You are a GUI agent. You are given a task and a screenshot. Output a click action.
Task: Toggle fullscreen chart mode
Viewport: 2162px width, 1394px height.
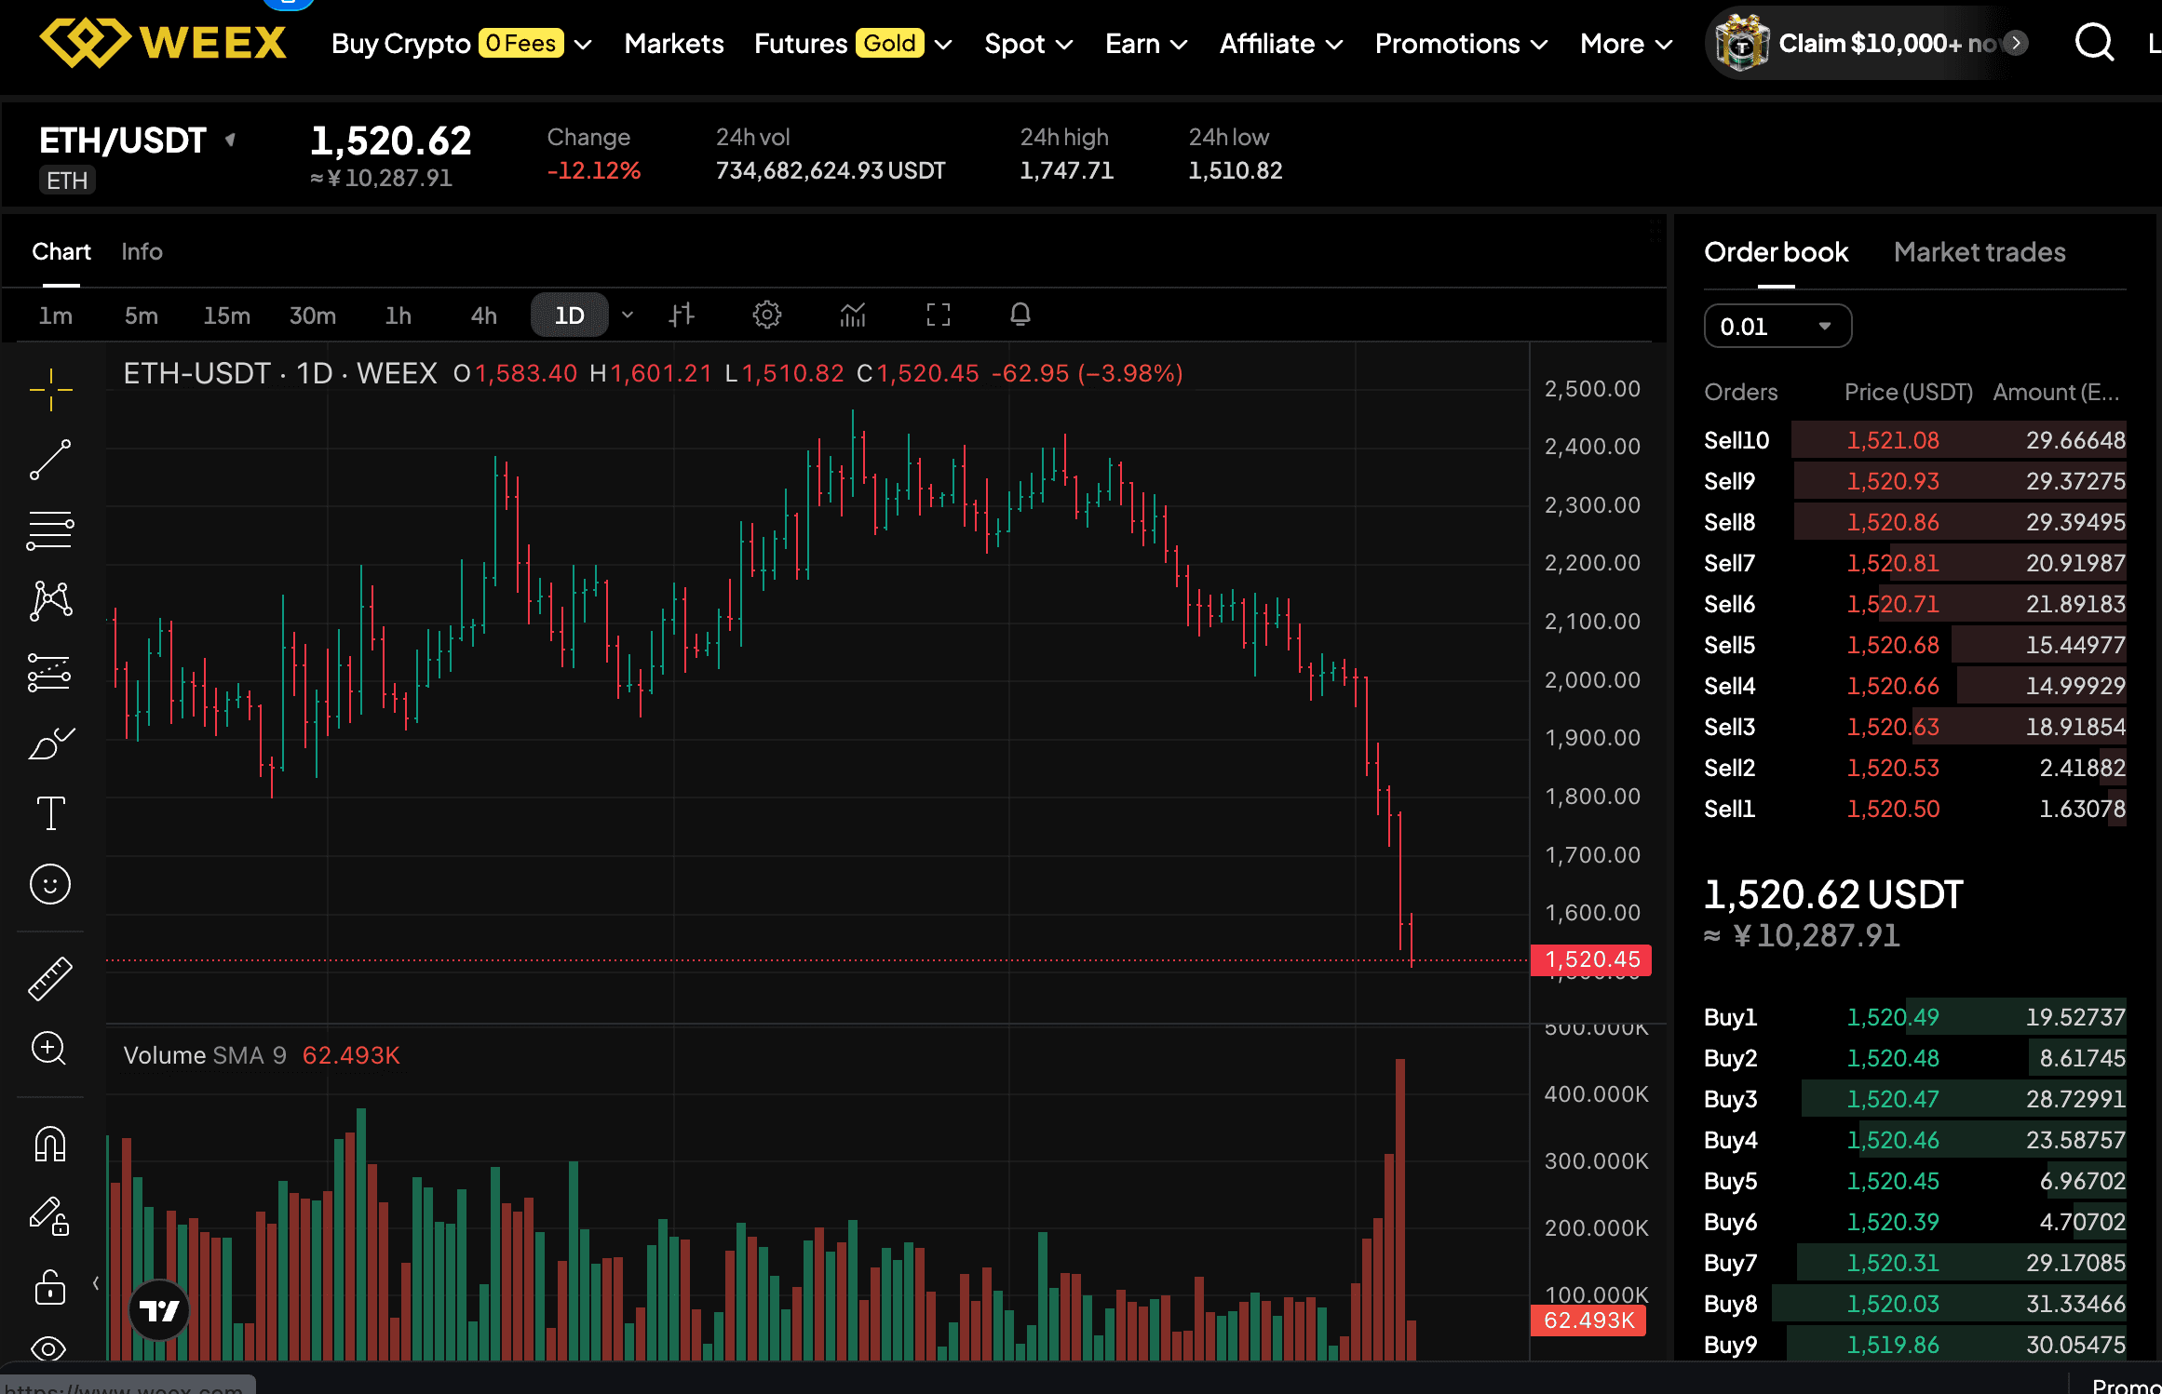[939, 315]
